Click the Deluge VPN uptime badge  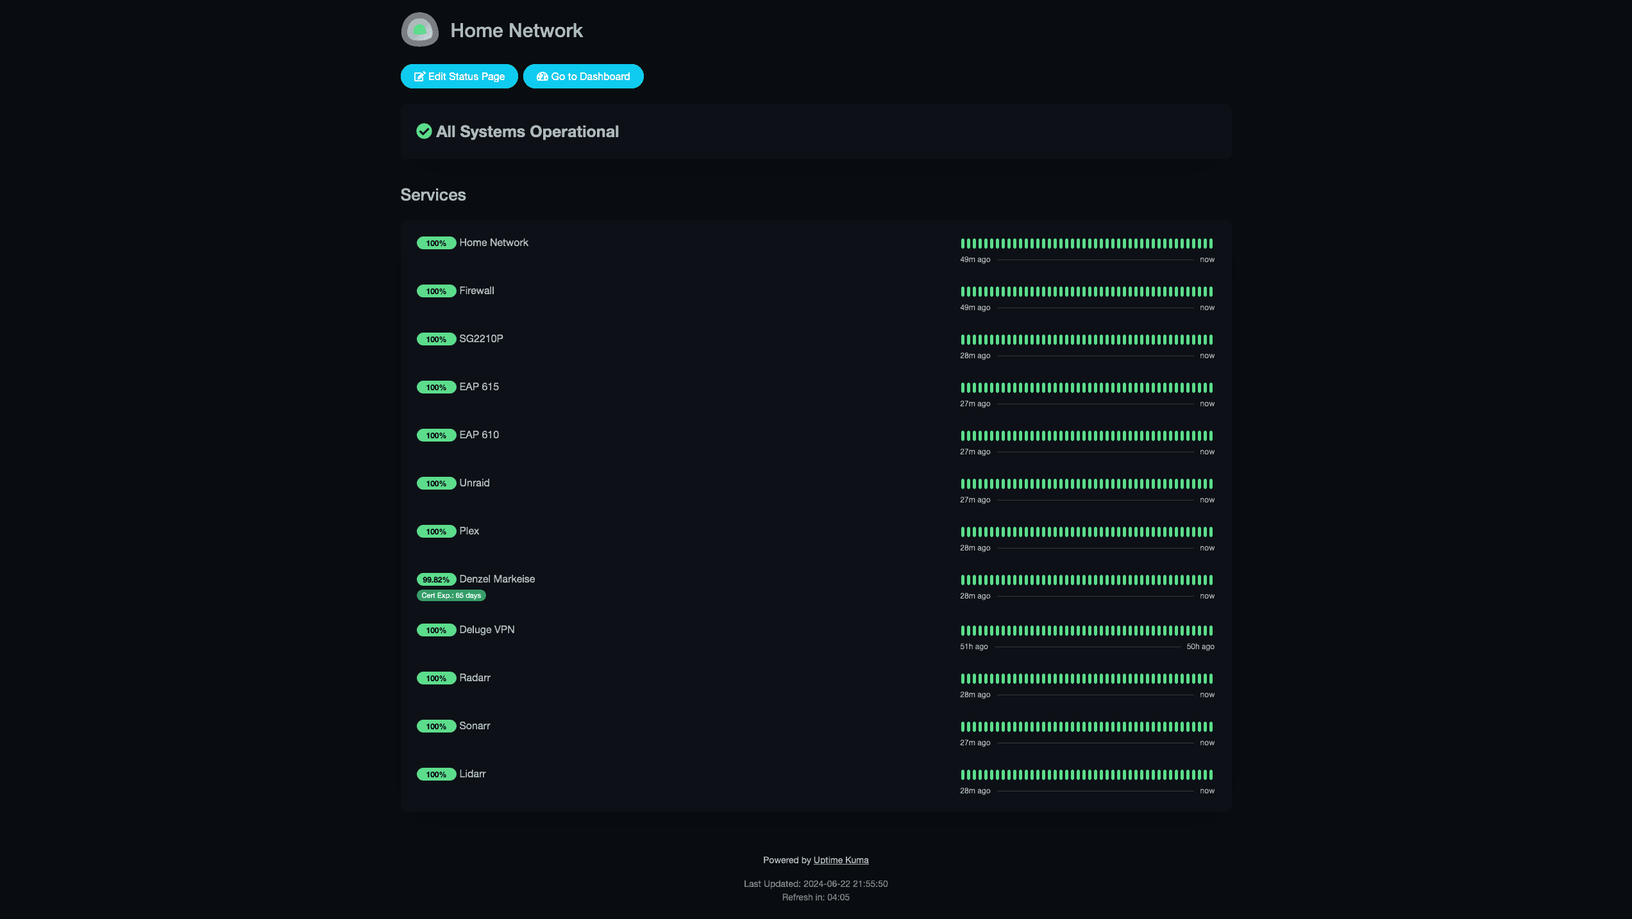pyautogui.click(x=436, y=630)
